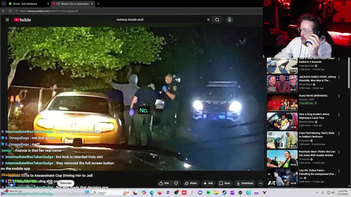Start voice search with microphone icon
The height and width of the screenshot is (197, 351).
pyautogui.click(x=230, y=20)
